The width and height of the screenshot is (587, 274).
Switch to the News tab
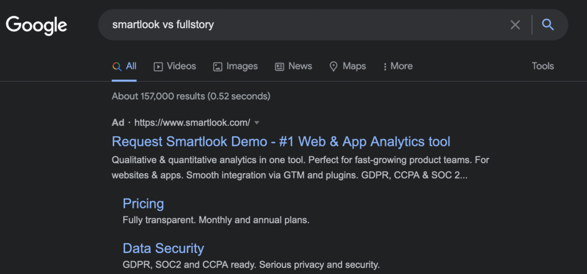pos(293,66)
